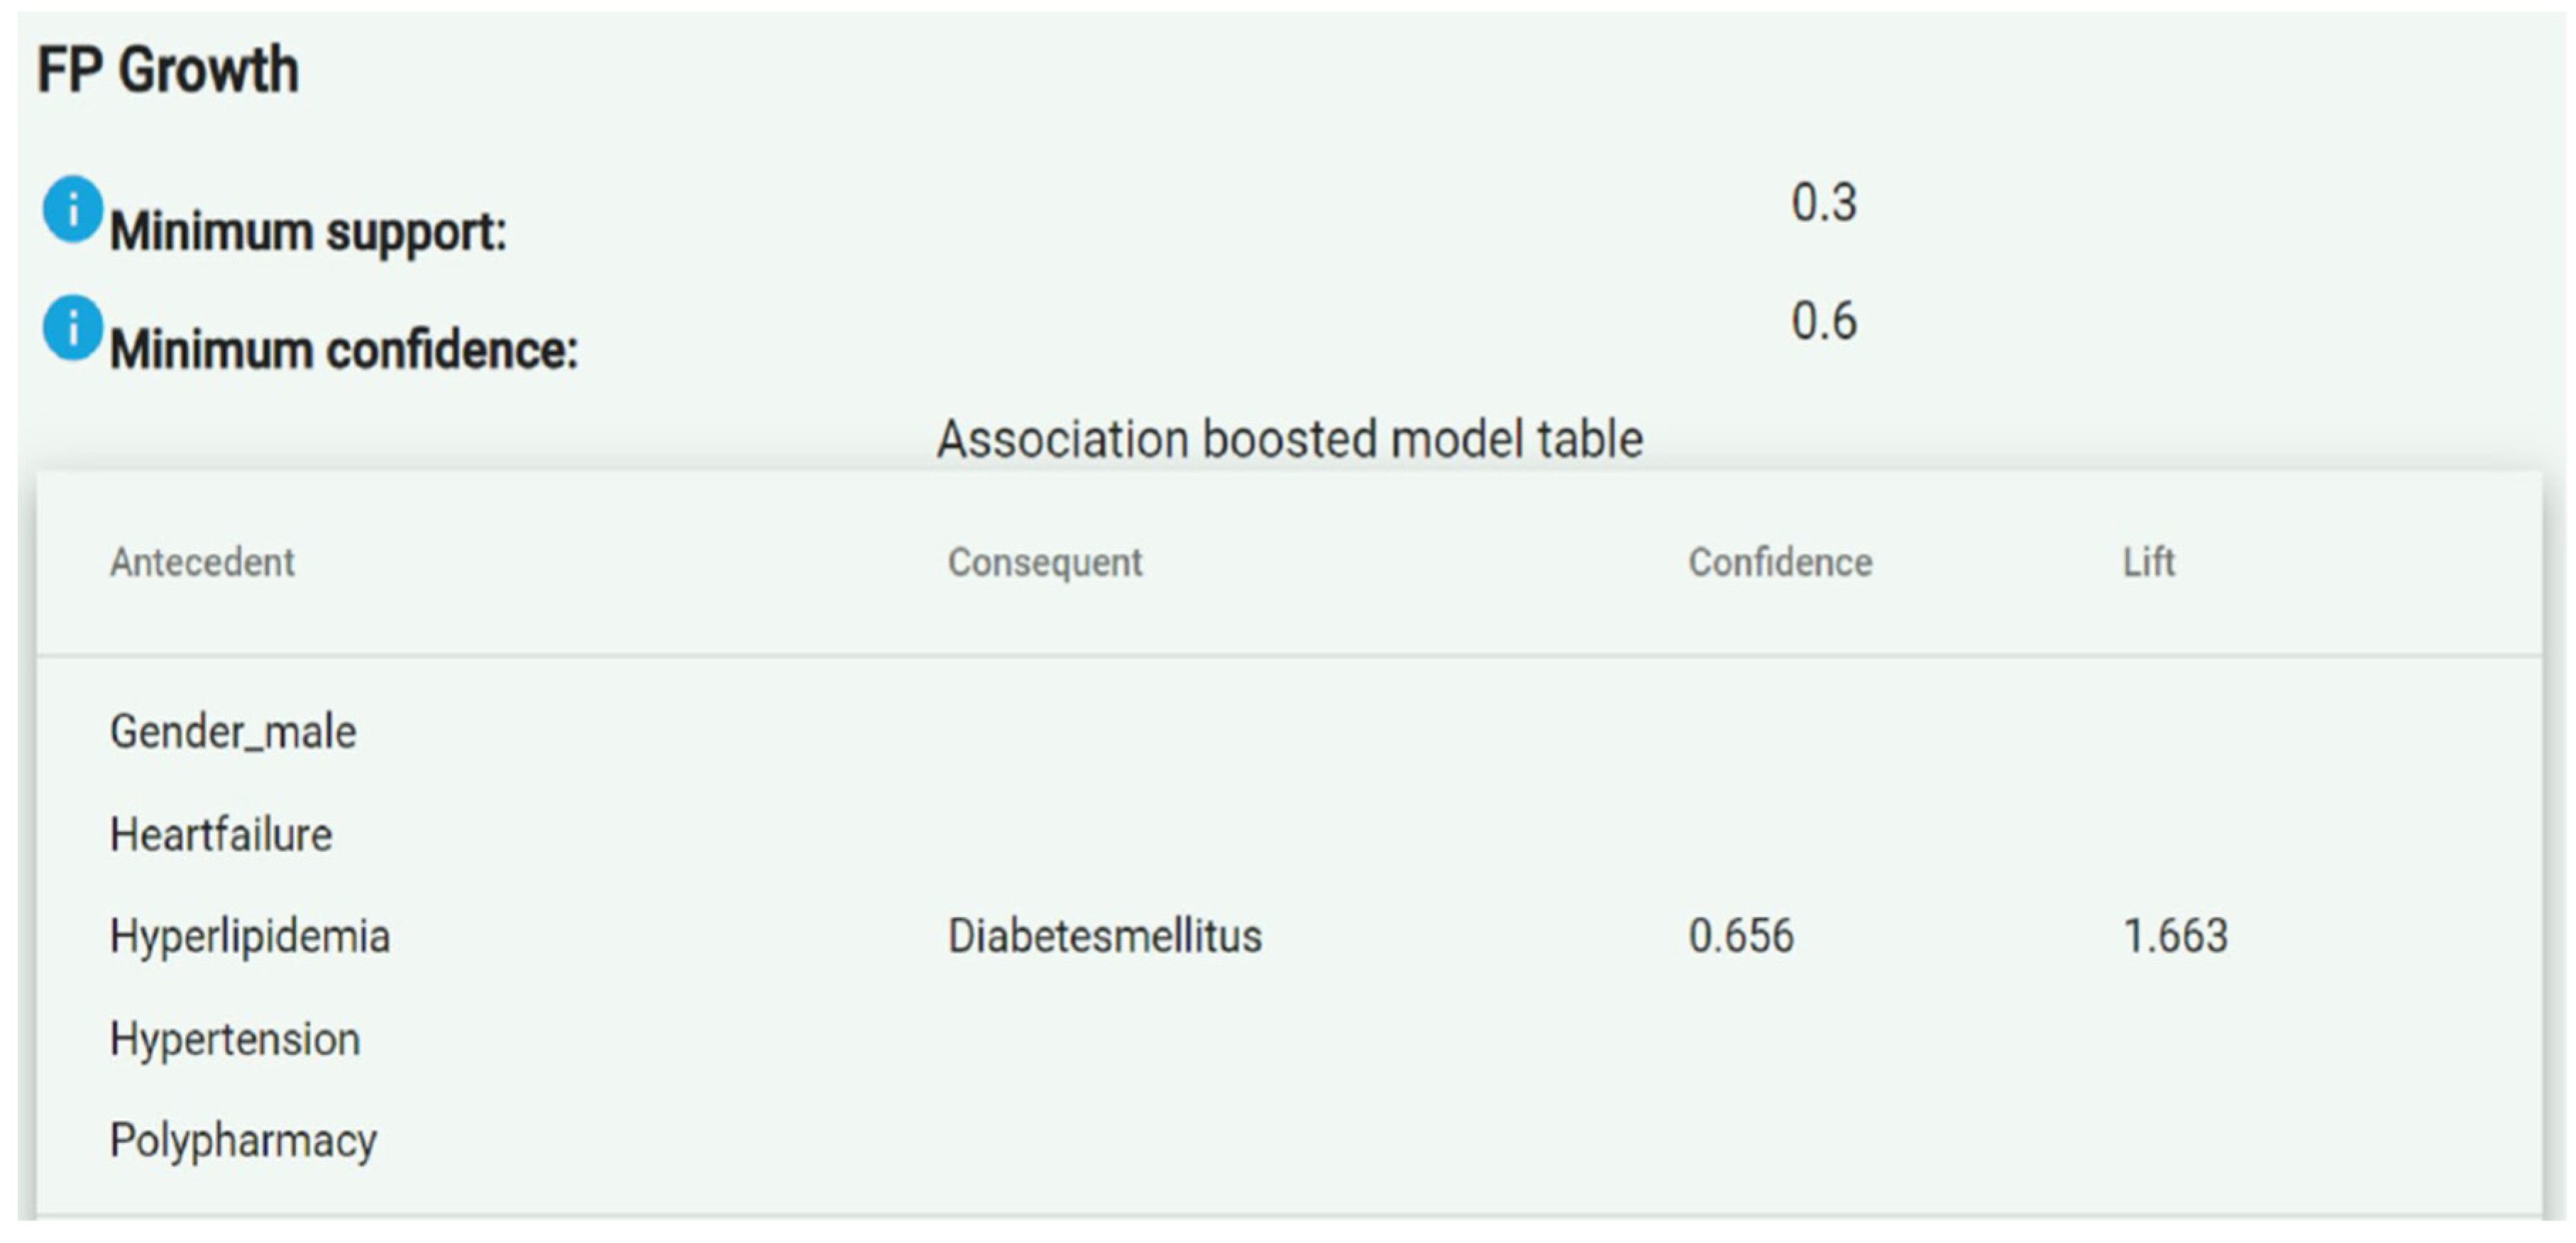Image resolution: width=2576 pixels, height=1243 pixels.
Task: Select the Gender_male antecedent item
Action: click(x=233, y=732)
